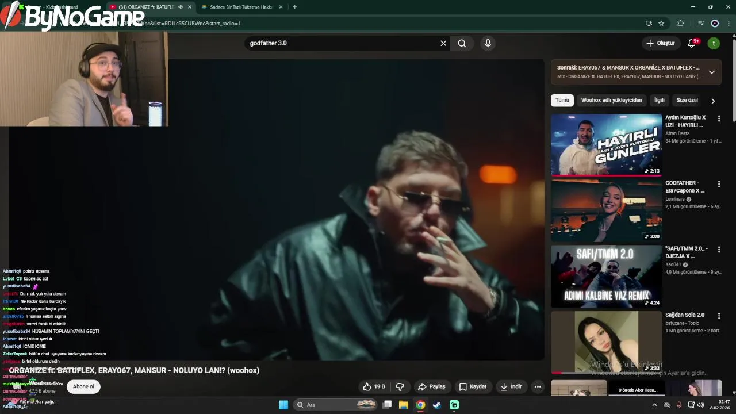Open the Sağdan Sola 2.0 title link
736x414 pixels.
[x=685, y=315]
